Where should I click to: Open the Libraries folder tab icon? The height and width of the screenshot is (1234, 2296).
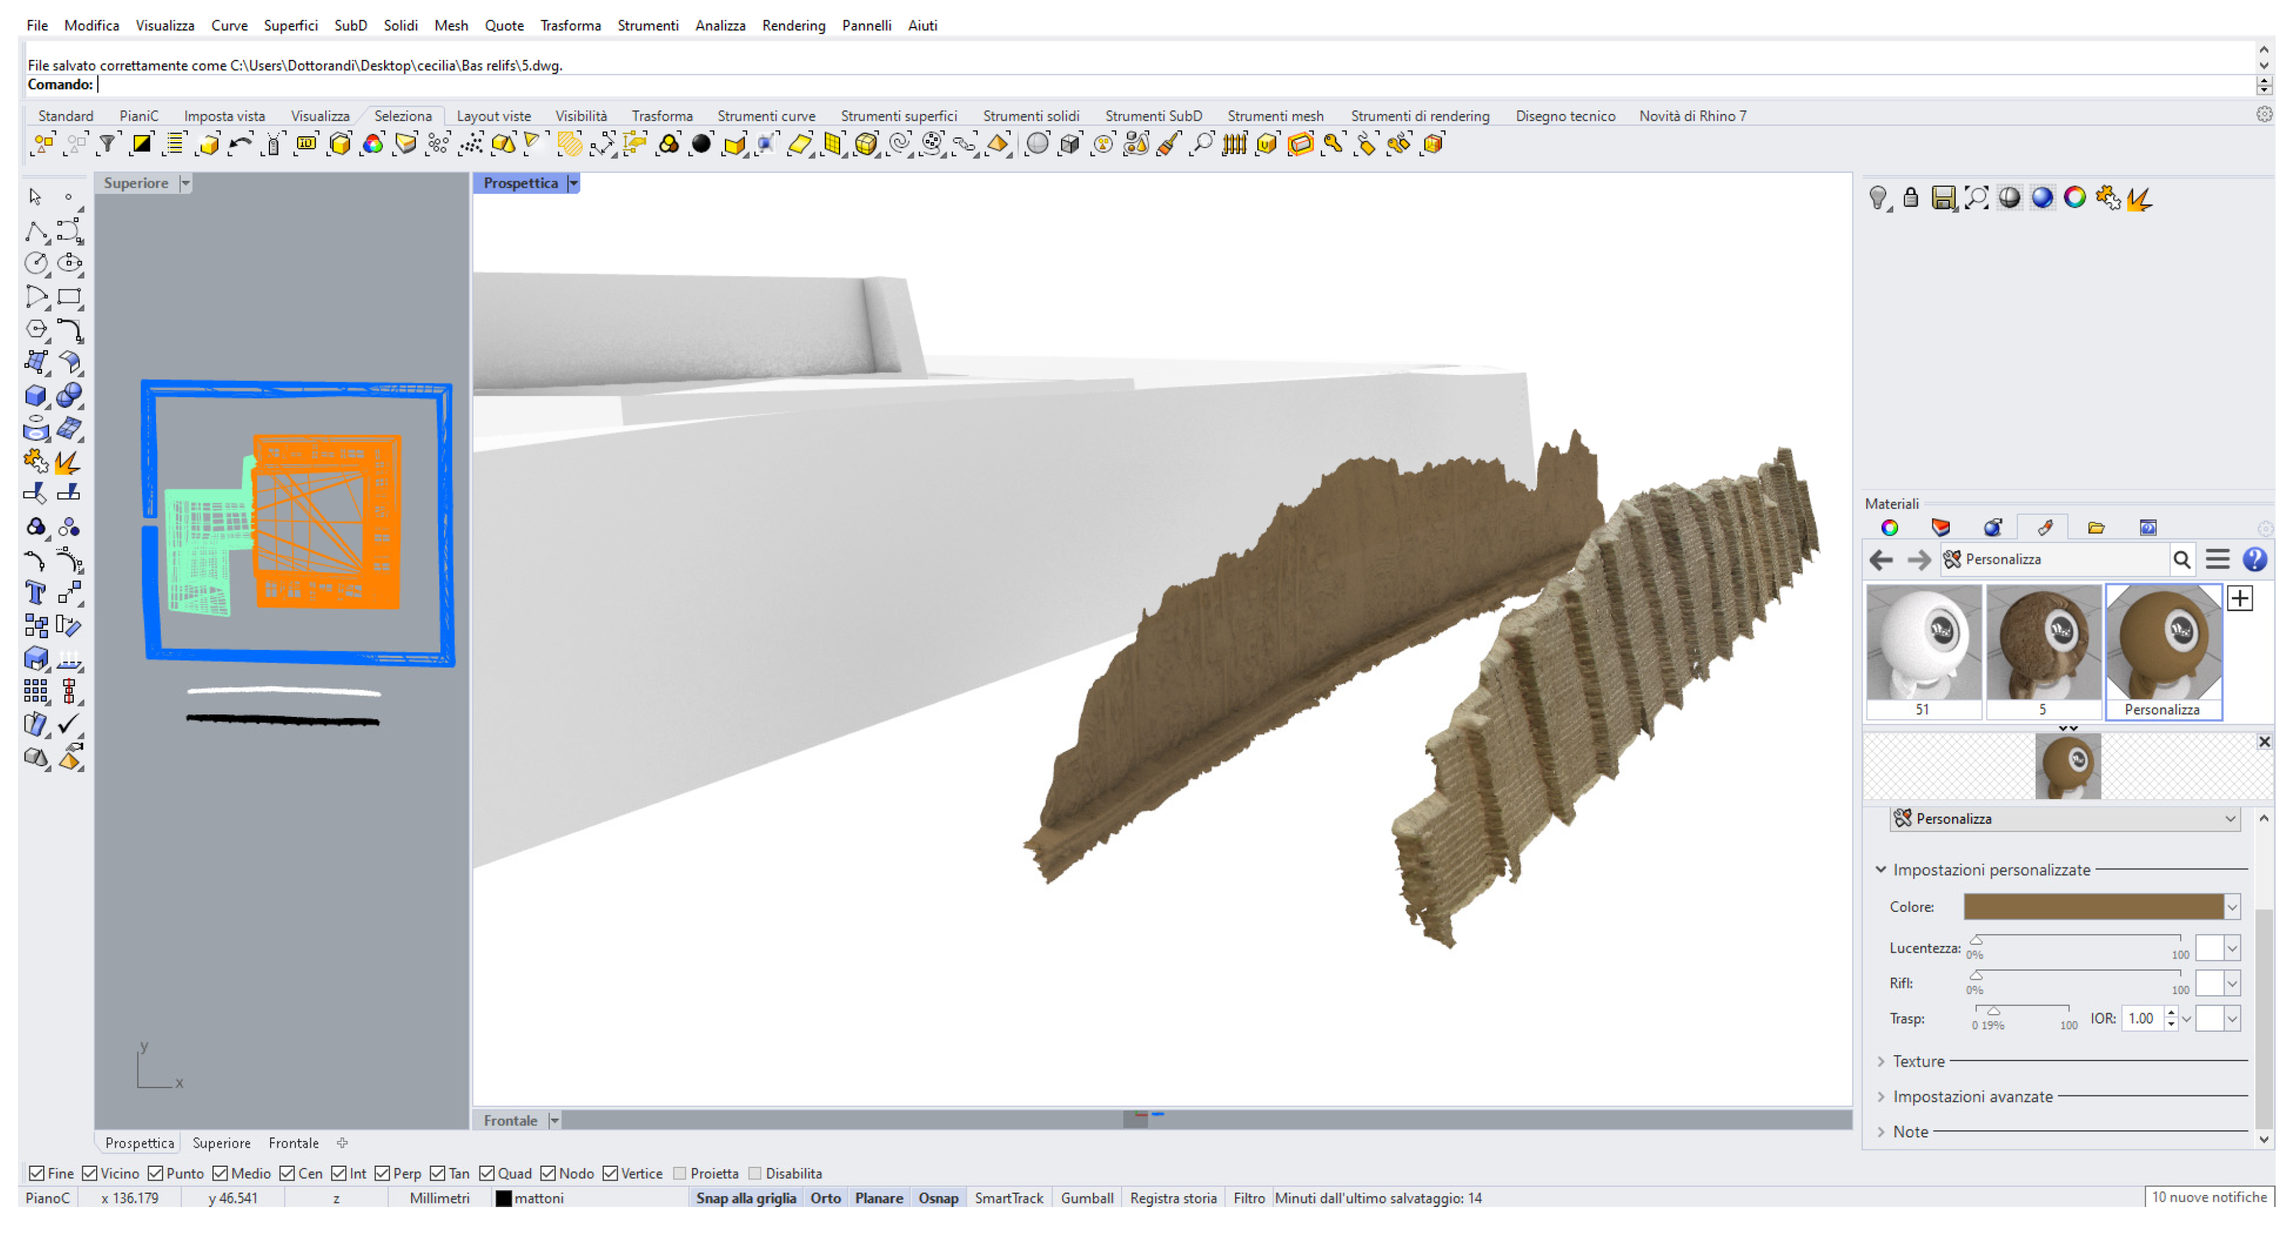2096,527
